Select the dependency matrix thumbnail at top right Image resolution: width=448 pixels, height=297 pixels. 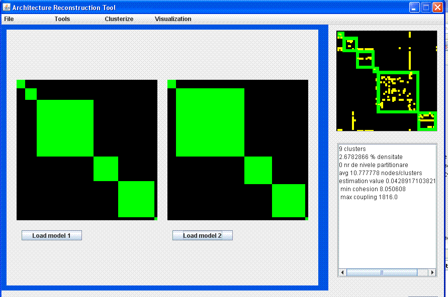point(387,81)
